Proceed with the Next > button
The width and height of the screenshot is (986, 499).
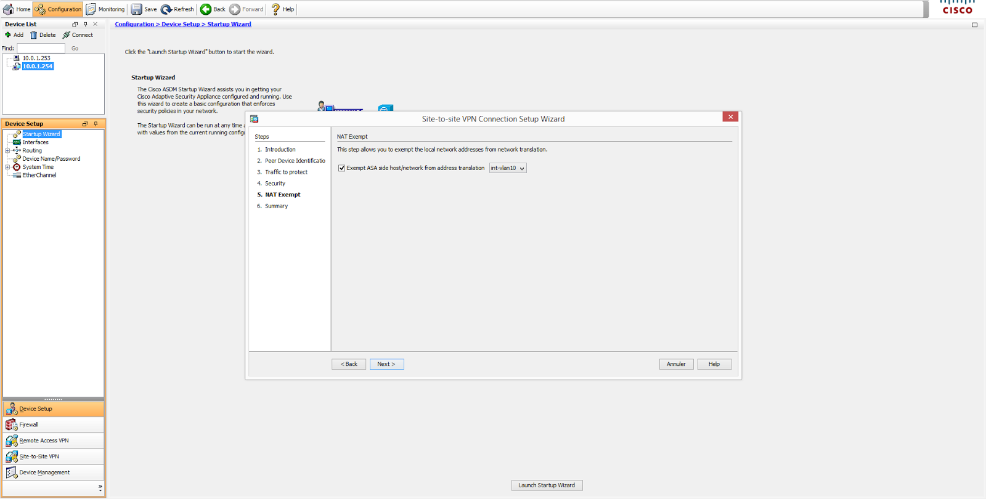pyautogui.click(x=386, y=364)
